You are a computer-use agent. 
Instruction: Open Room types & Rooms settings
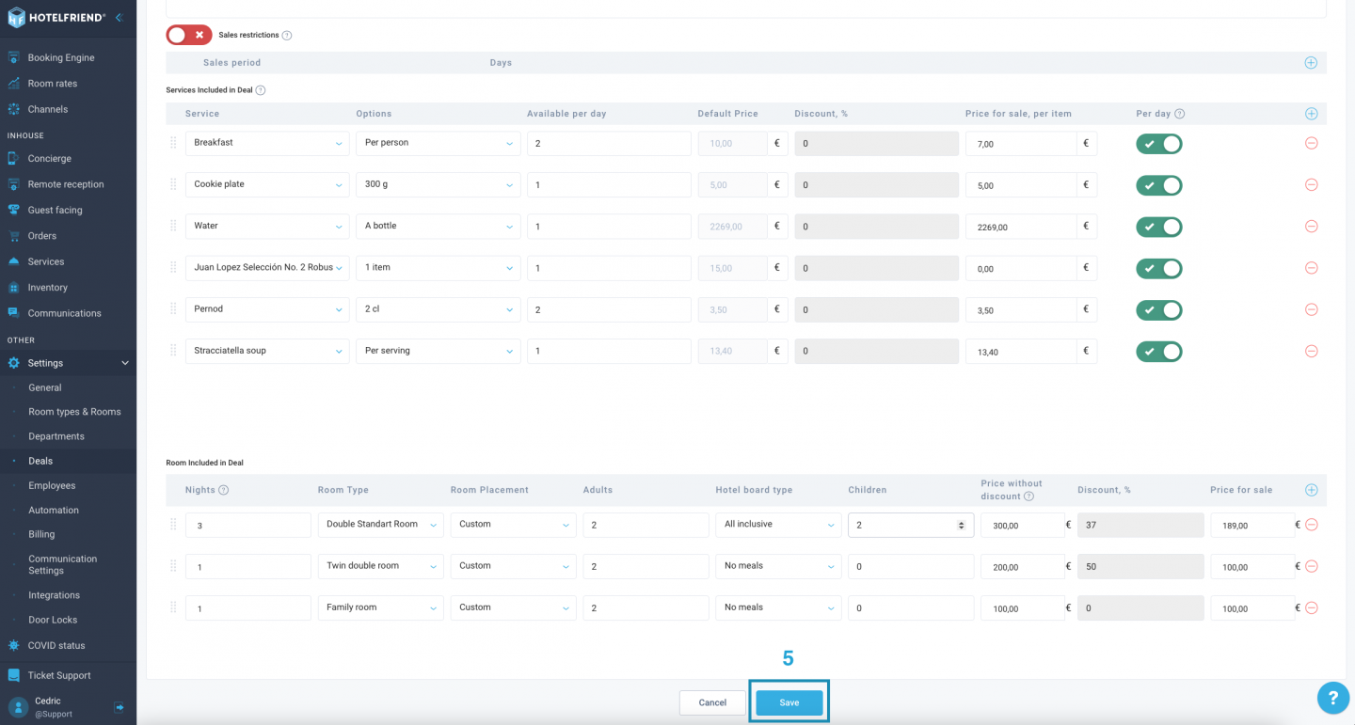pyautogui.click(x=74, y=412)
